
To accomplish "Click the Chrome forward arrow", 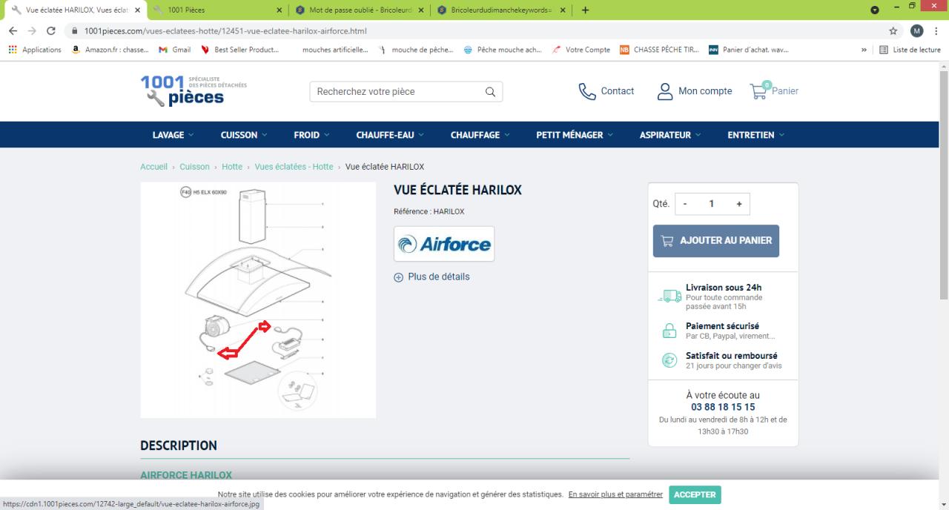I will (32, 31).
